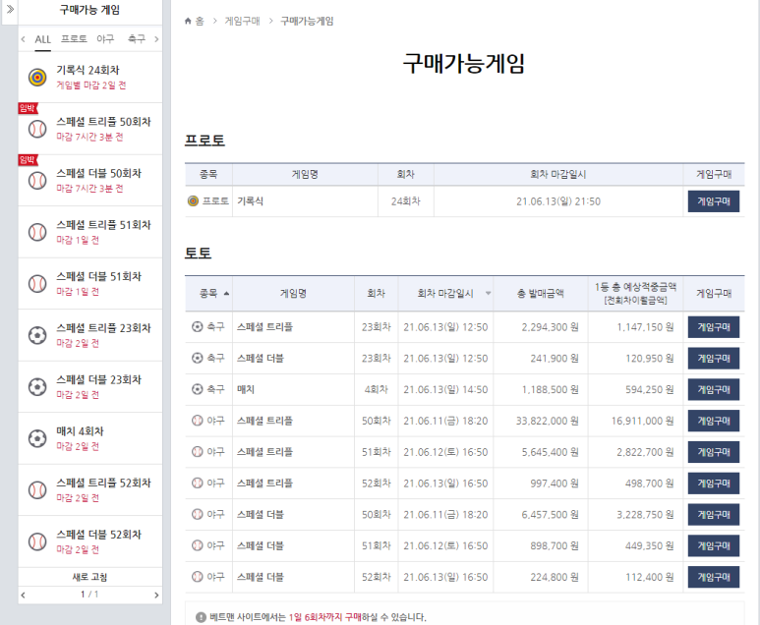760x625 pixels.
Task: Collapse the sidebar with the double chevron icon
Action: 10,9
